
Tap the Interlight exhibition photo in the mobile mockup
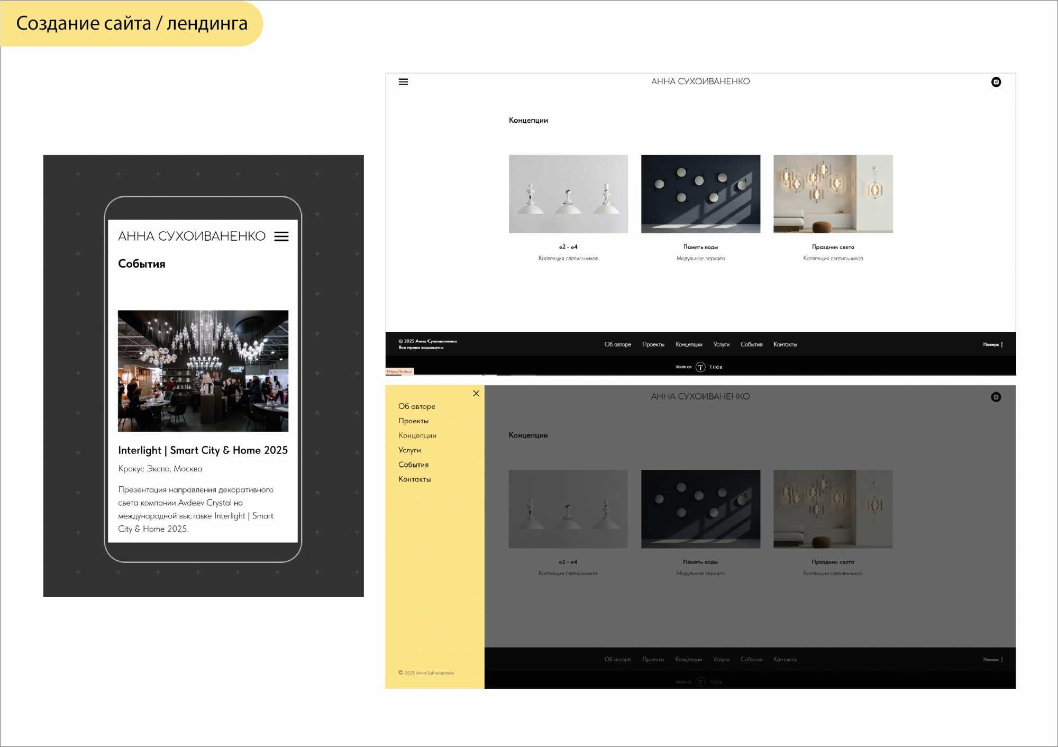click(x=203, y=370)
